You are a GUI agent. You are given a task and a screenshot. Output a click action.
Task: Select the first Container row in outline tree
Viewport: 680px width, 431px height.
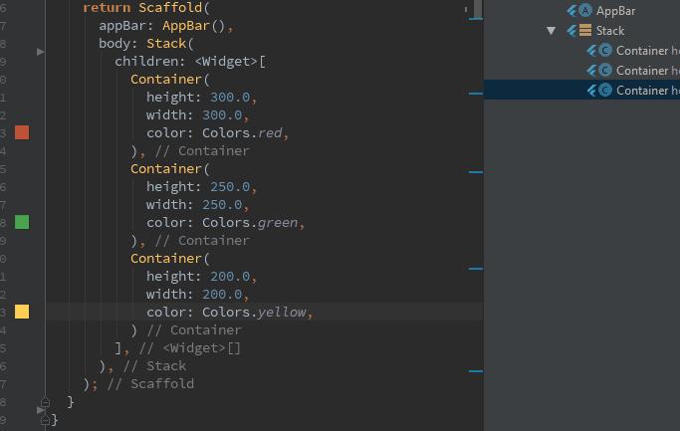click(x=646, y=51)
